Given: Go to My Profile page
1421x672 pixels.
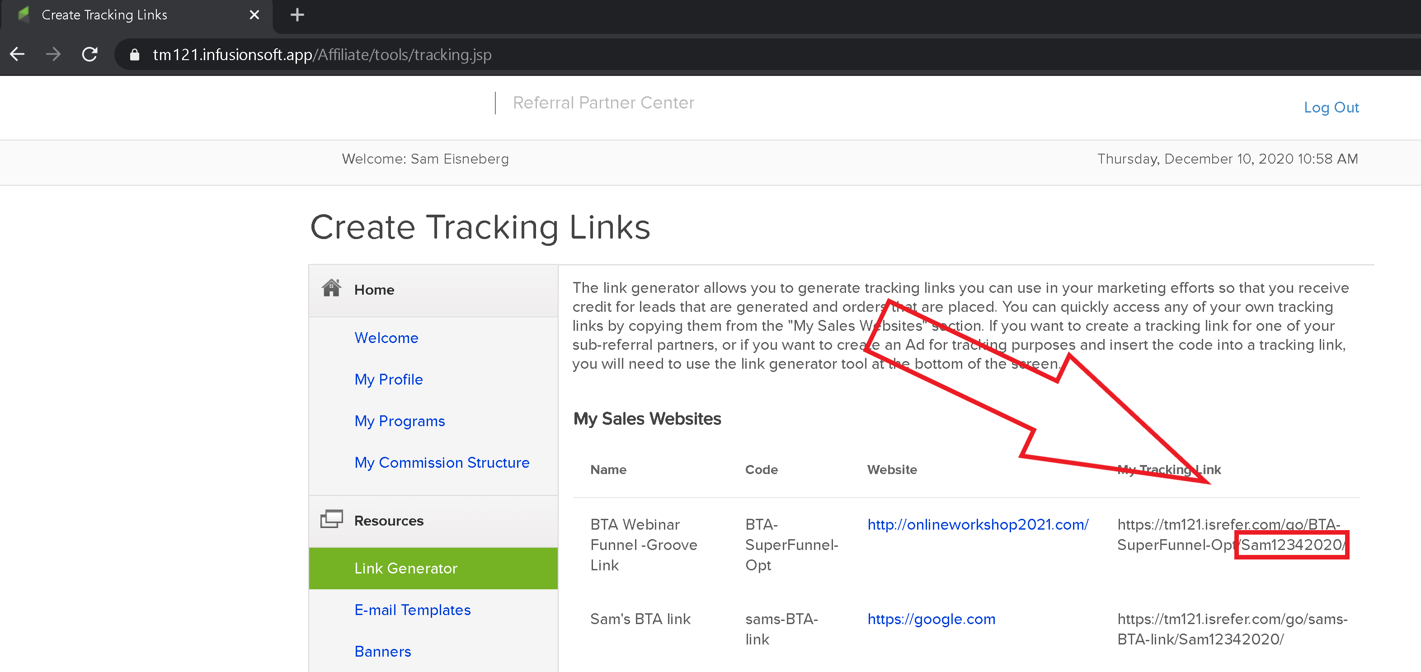Looking at the screenshot, I should pyautogui.click(x=388, y=380).
